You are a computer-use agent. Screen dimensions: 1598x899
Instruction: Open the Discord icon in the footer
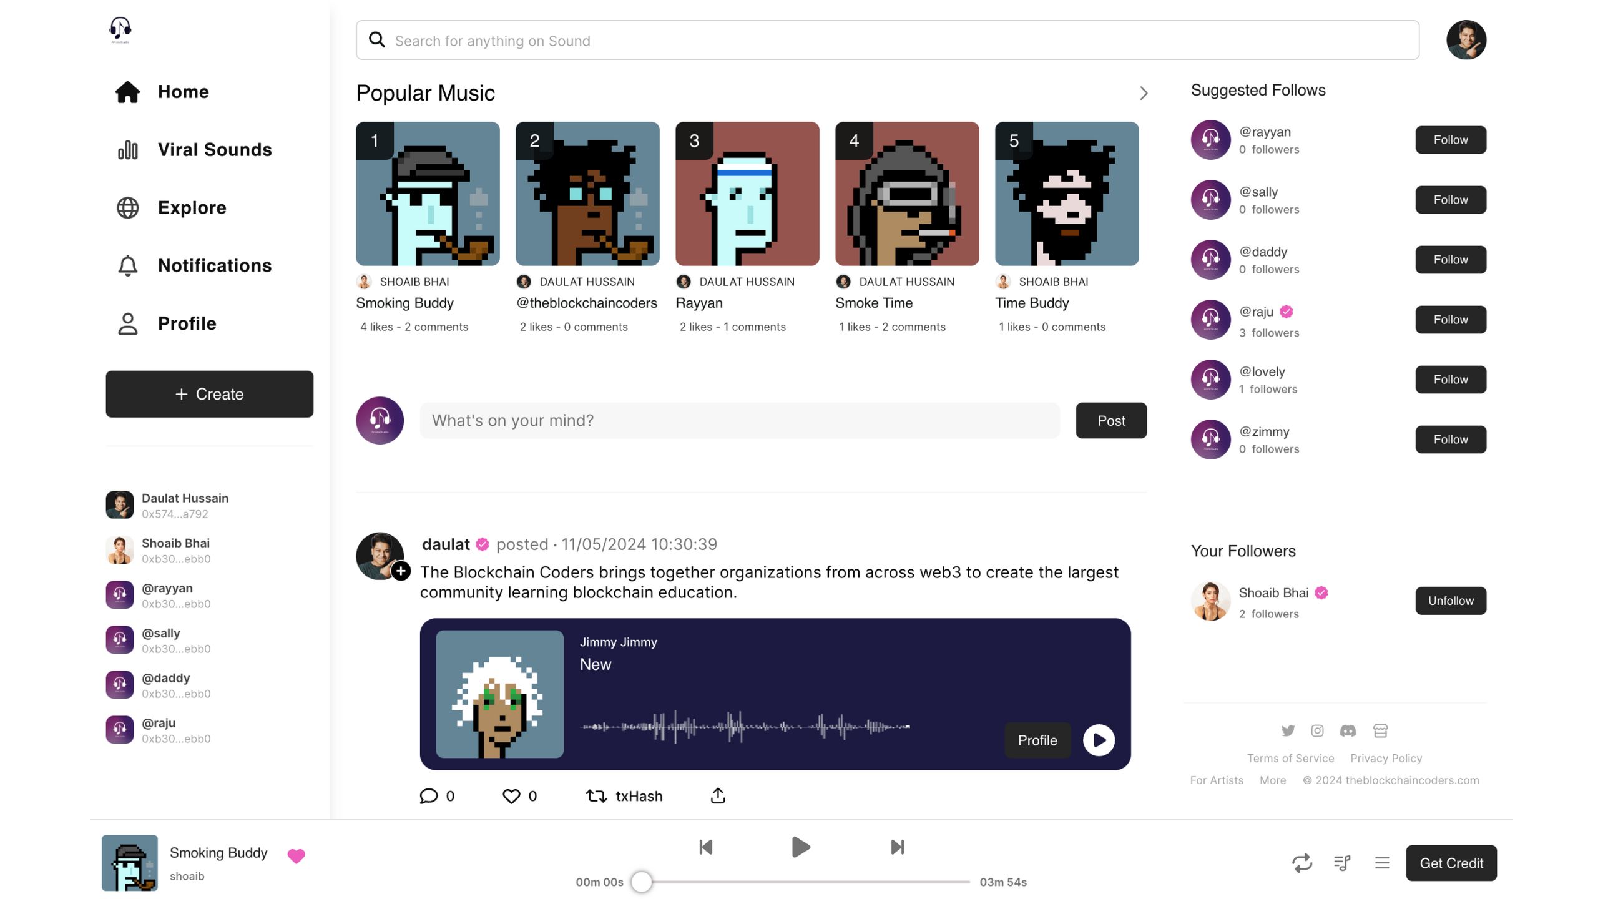click(x=1348, y=730)
